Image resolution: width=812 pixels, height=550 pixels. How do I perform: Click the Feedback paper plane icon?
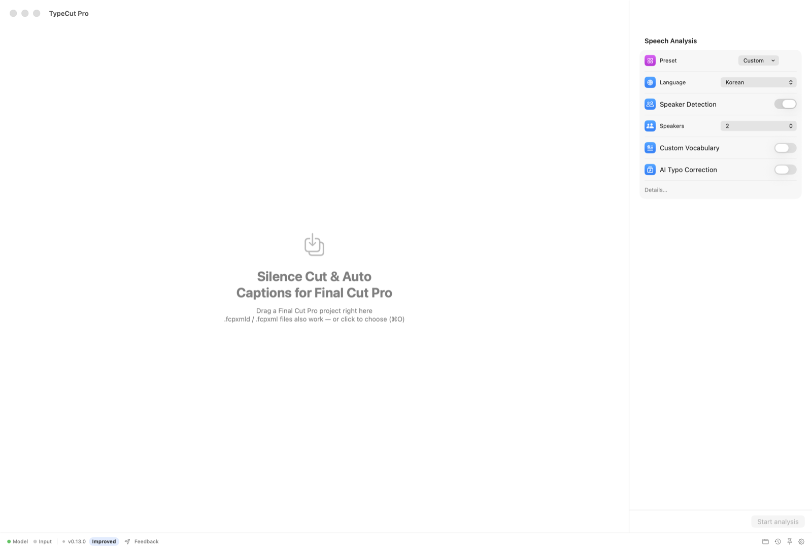127,541
